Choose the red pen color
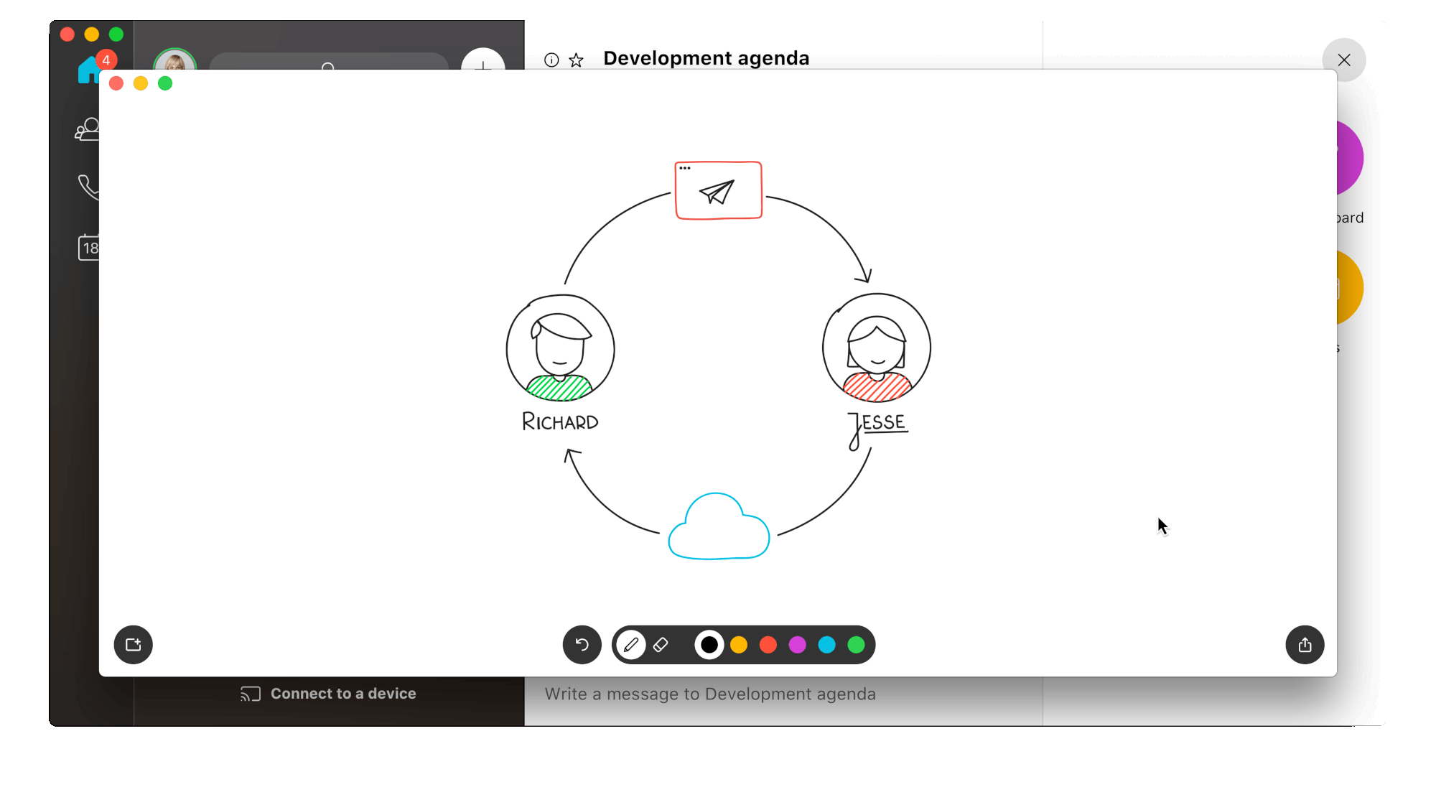1436x805 pixels. click(x=768, y=645)
